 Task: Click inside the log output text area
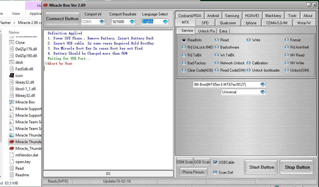pos(108,100)
